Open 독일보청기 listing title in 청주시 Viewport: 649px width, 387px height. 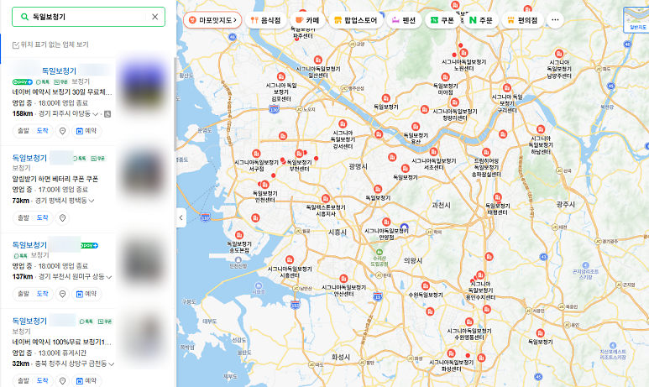pyautogui.click(x=29, y=321)
